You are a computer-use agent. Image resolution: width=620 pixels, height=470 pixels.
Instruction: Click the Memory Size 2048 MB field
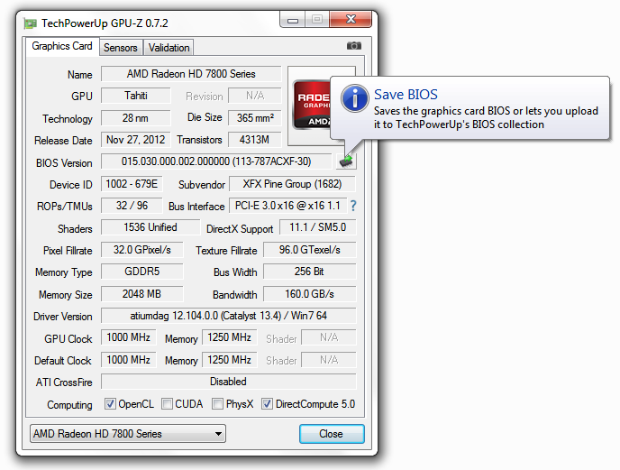pos(142,294)
